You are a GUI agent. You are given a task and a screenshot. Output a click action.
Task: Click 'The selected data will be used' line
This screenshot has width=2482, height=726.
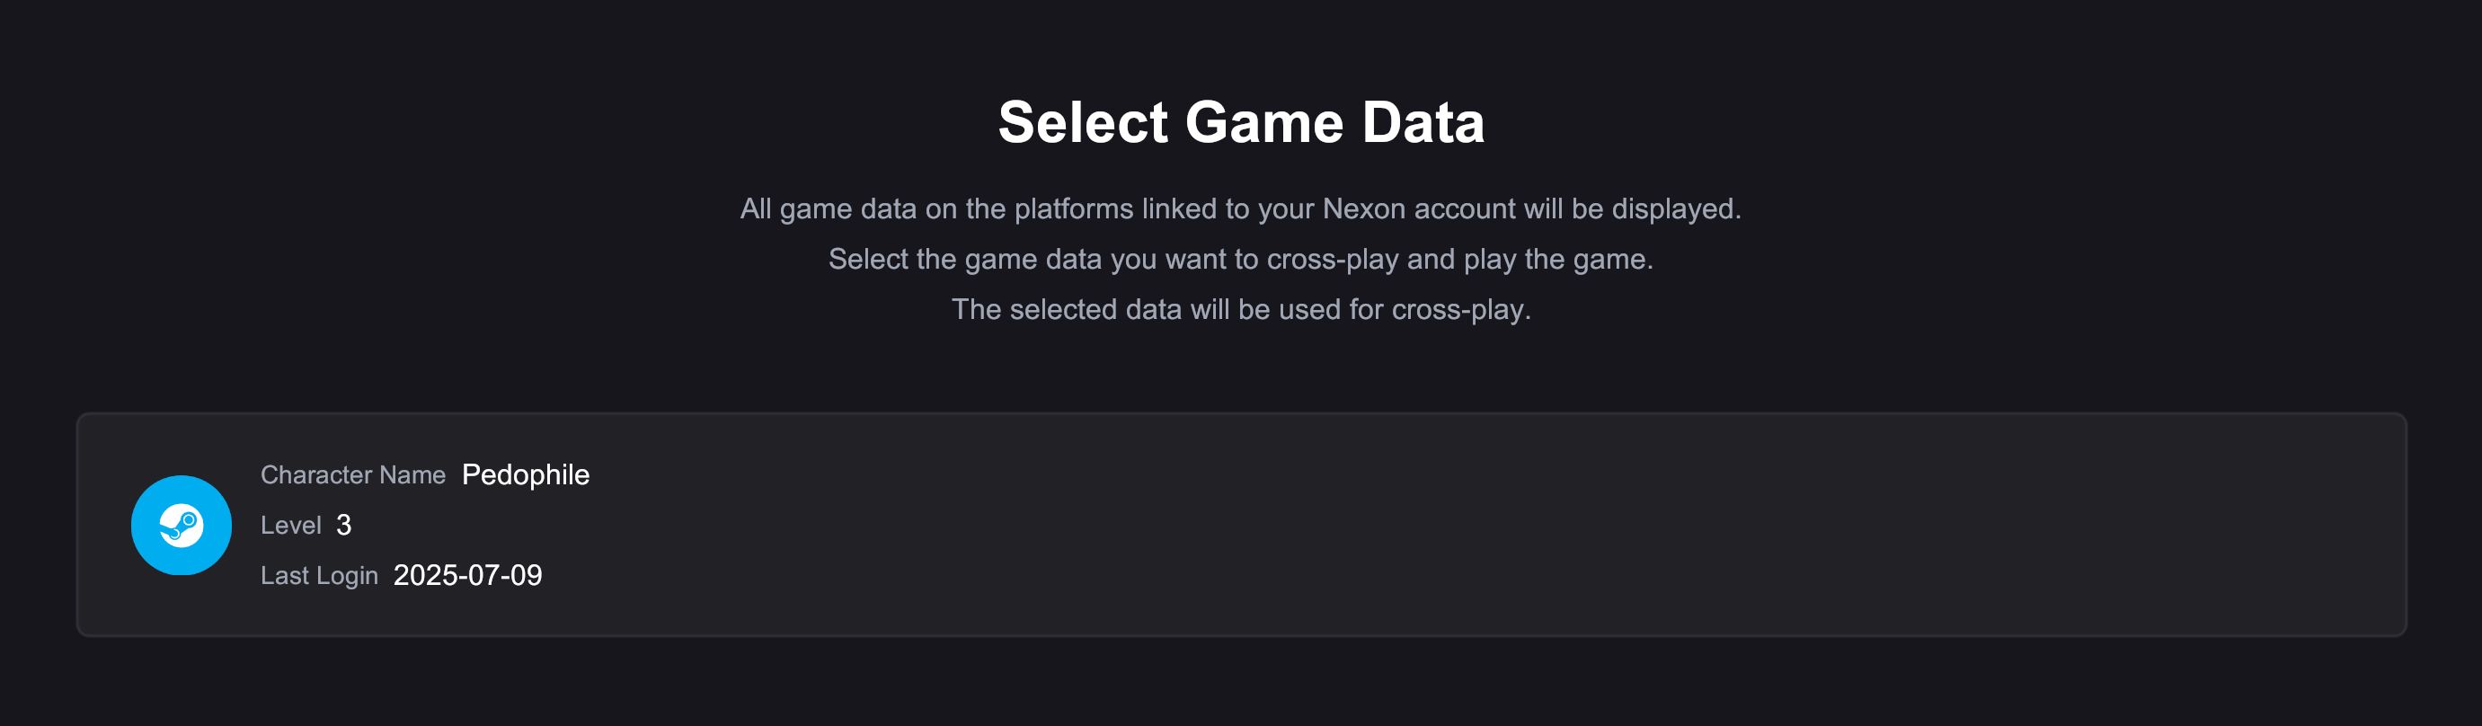1240,309
